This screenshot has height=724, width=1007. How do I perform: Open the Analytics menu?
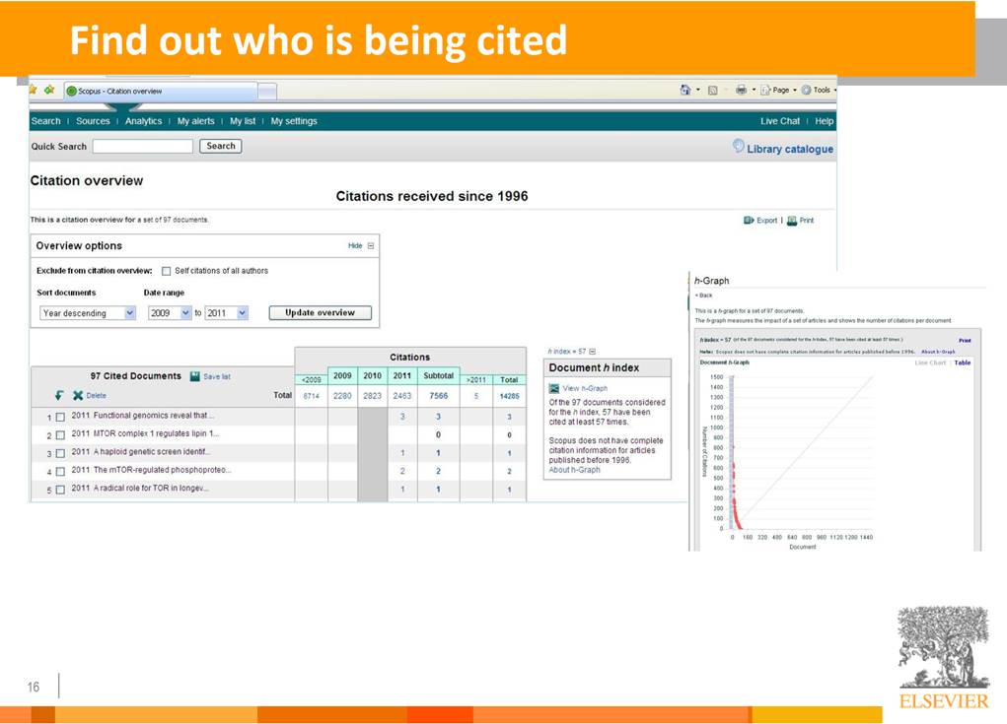(x=143, y=121)
